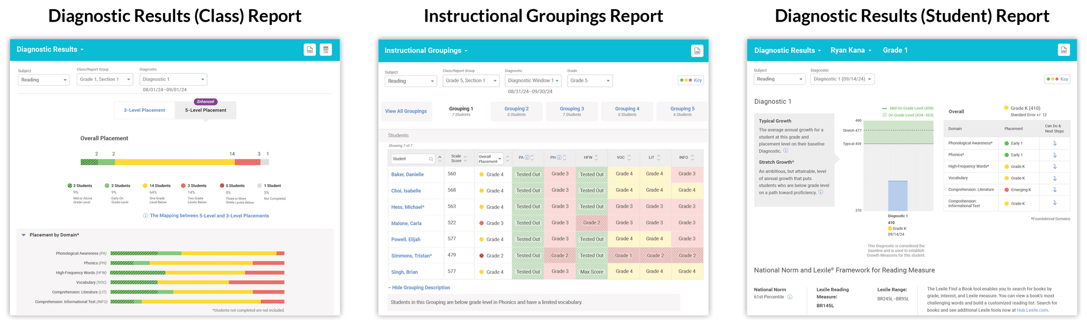Open student Hess, Michael
The width and height of the screenshot is (1087, 325).
[408, 207]
